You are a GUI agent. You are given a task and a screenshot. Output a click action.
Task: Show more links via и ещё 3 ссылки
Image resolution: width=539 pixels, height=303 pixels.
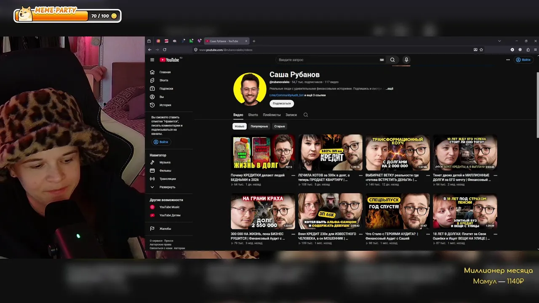(315, 95)
